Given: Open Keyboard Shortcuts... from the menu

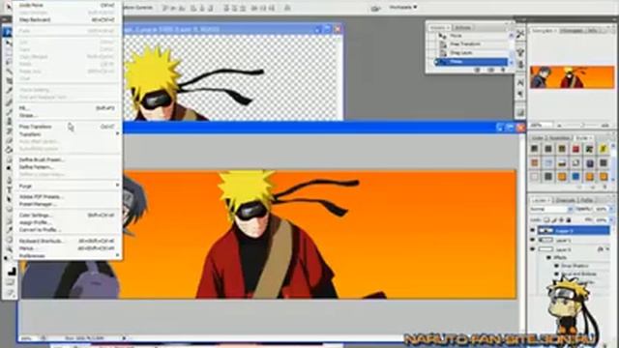Looking at the screenshot, I should point(67,241).
